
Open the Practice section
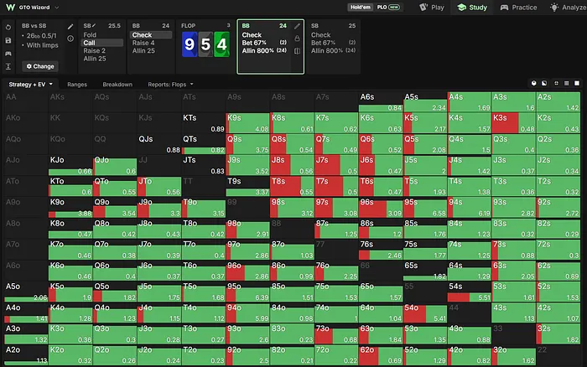(x=518, y=7)
